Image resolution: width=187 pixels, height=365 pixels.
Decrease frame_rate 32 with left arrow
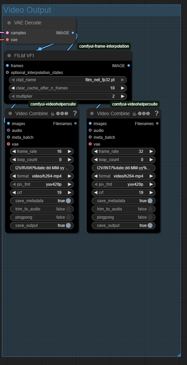click(x=96, y=151)
